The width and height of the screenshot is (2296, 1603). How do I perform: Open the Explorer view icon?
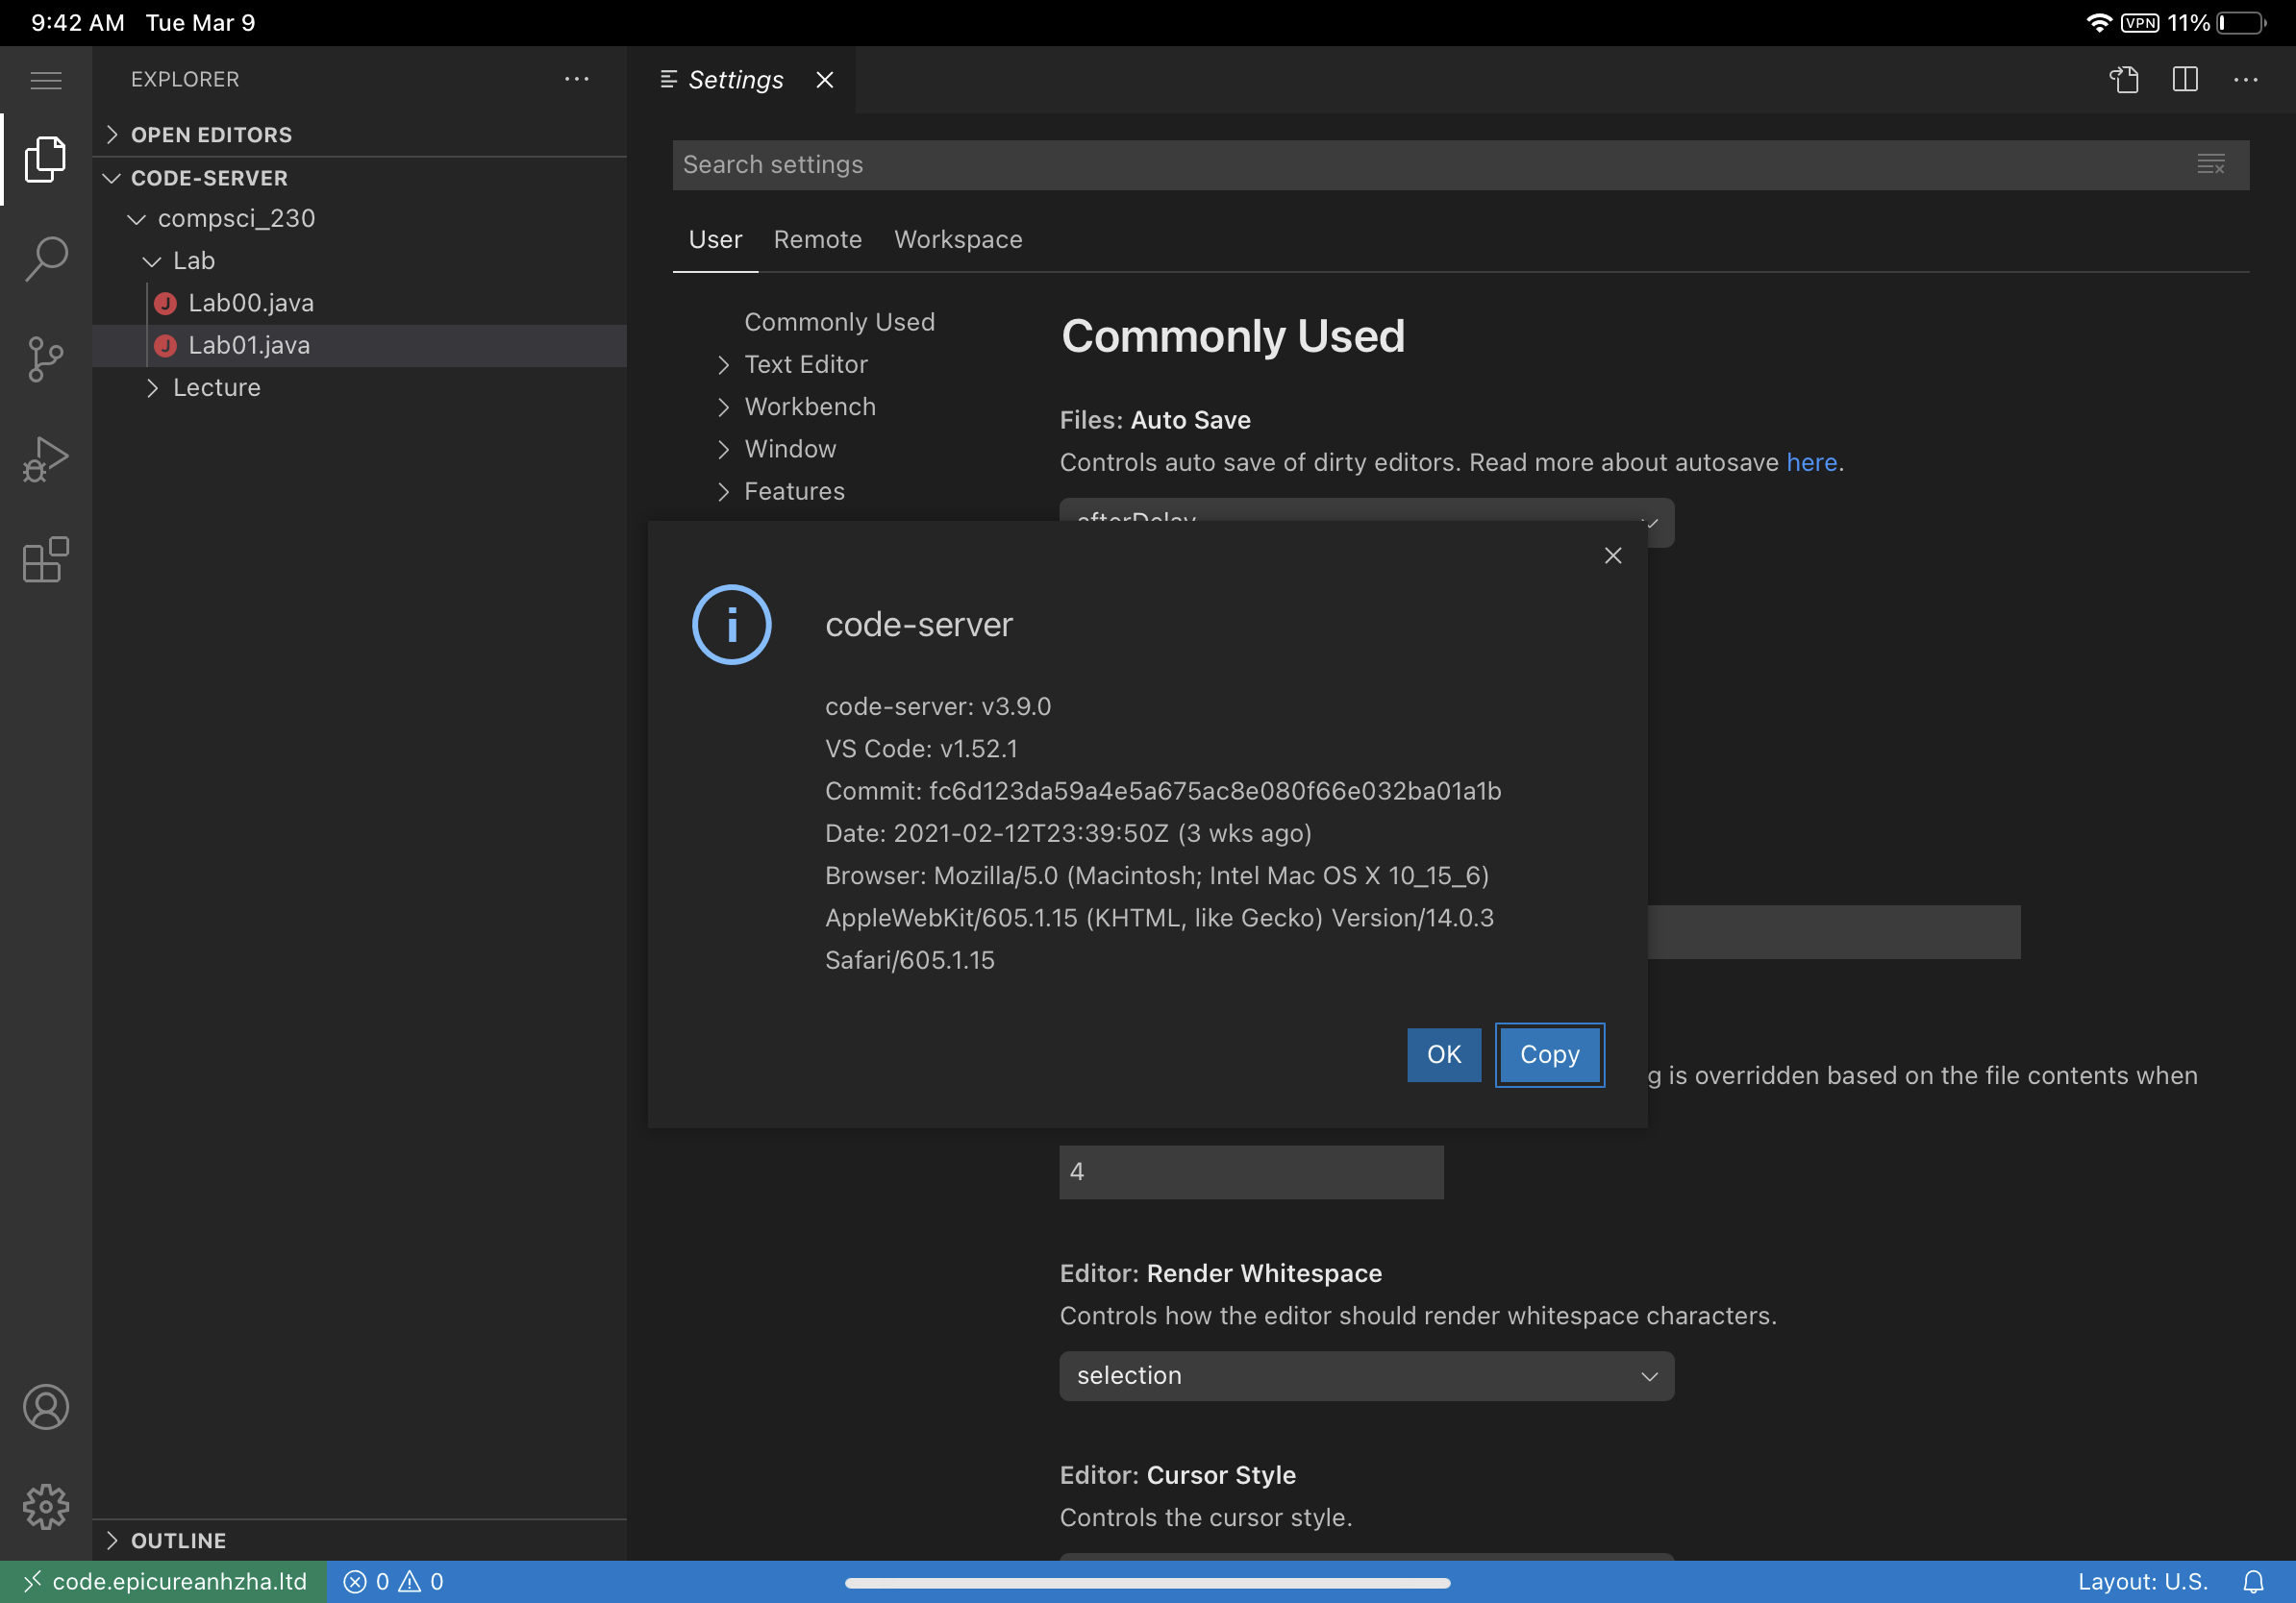pyautogui.click(x=45, y=158)
